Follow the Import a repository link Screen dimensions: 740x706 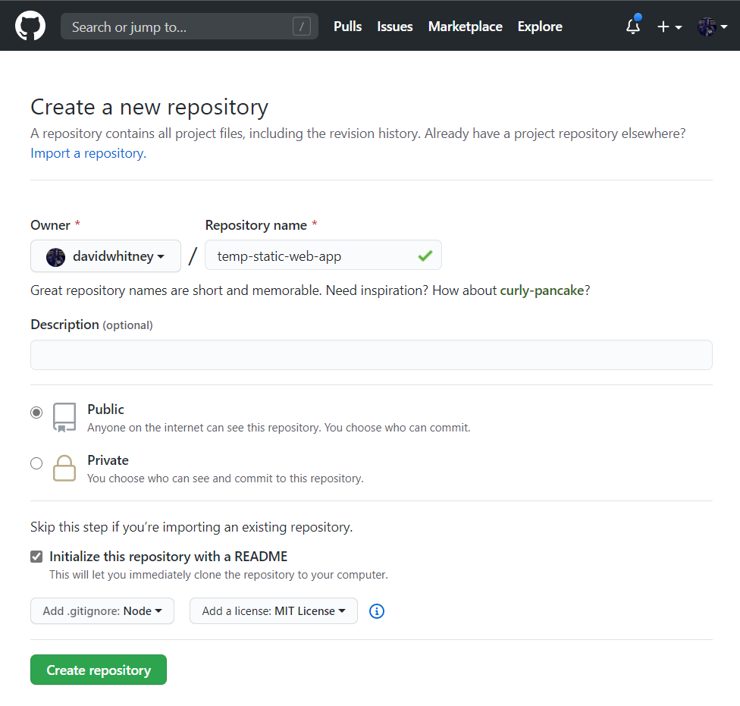pyautogui.click(x=88, y=153)
